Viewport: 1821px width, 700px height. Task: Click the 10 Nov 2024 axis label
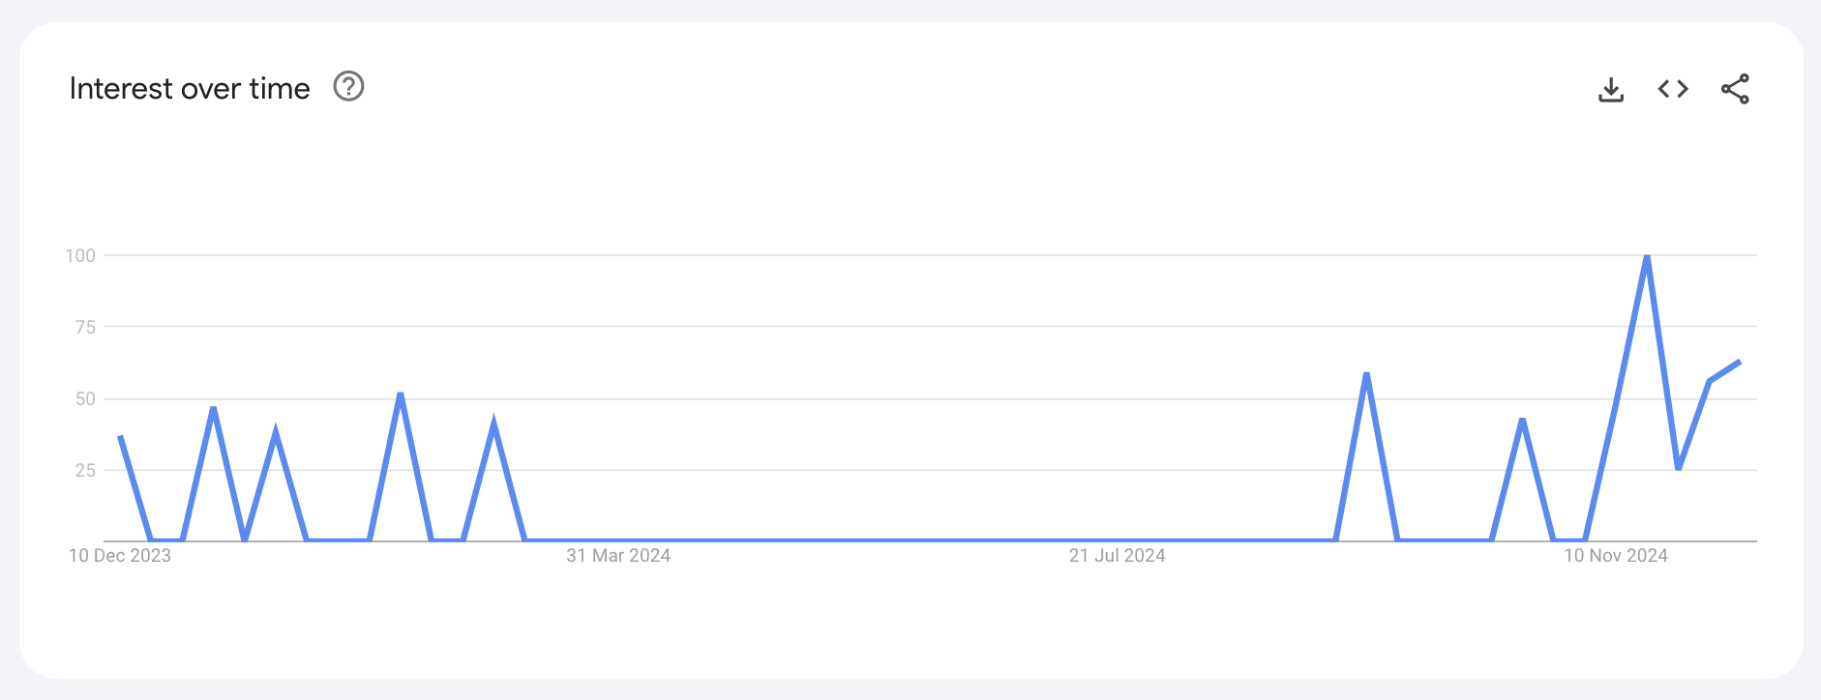coord(1616,556)
